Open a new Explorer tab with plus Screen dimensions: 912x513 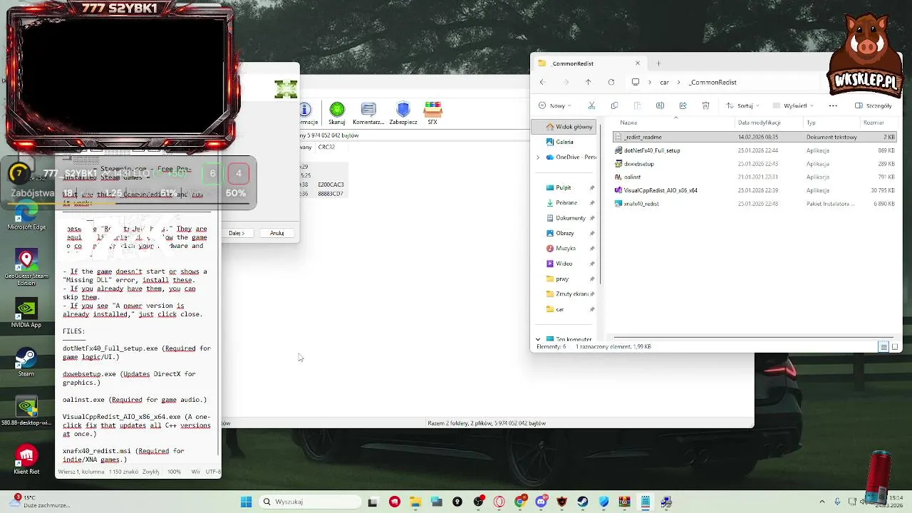coord(658,63)
